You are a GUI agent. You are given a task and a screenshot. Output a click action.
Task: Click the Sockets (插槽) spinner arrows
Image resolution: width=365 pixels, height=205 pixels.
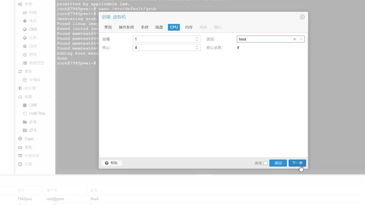197,39
